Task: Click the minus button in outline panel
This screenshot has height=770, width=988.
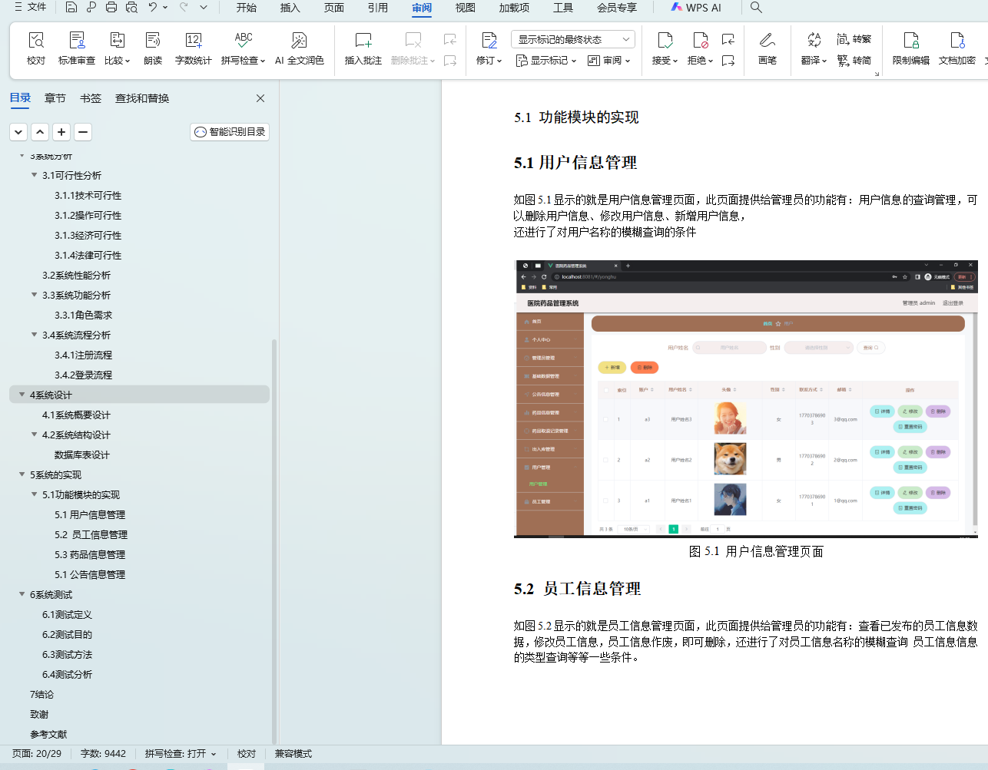Action: click(84, 132)
